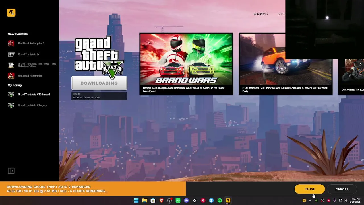The image size is (364, 205).
Task: Open the Brave browser taskbar icon
Action: tap(161, 200)
